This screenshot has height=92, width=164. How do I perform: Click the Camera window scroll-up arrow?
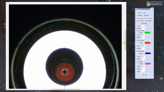coord(126,5)
